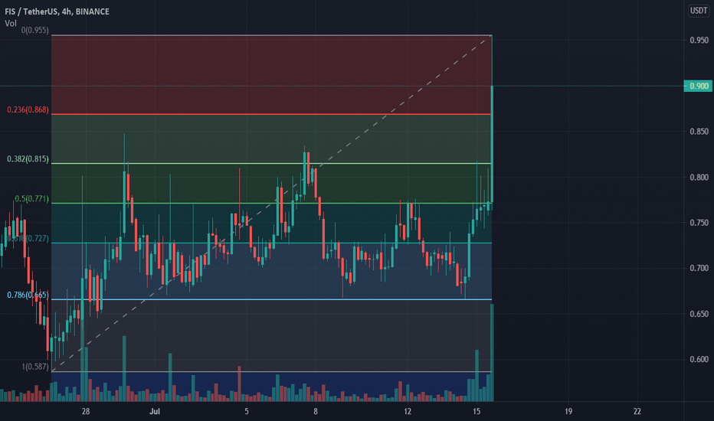
Task: Select the 1(0.587) Fibonacci level label
Action: click(35, 367)
